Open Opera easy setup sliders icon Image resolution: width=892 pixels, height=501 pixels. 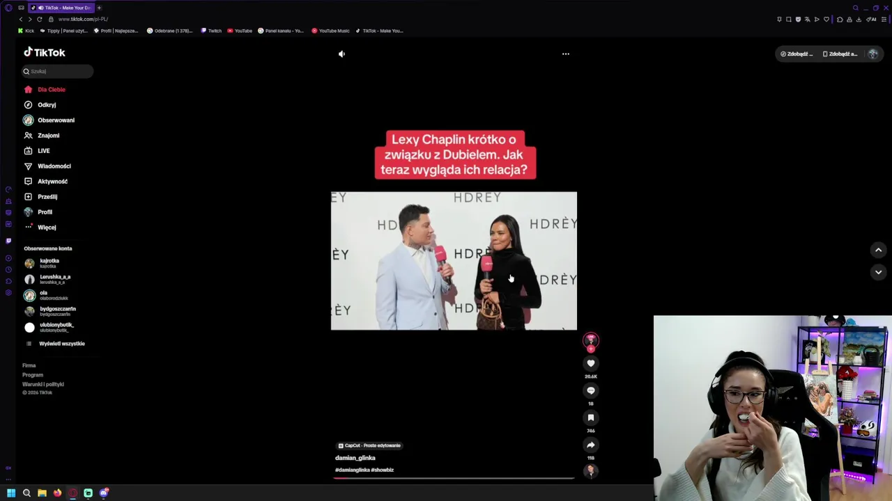884,19
